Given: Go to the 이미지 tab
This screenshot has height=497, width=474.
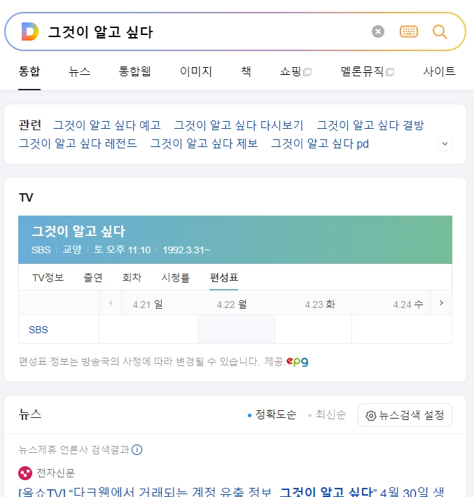Looking at the screenshot, I should pyautogui.click(x=196, y=71).
